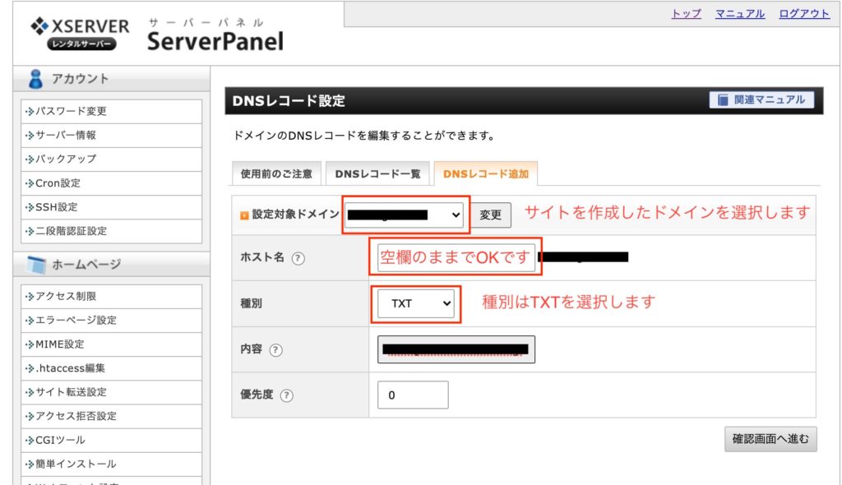The height and width of the screenshot is (485, 842).
Task: Click the ログアウト link
Action: [804, 14]
